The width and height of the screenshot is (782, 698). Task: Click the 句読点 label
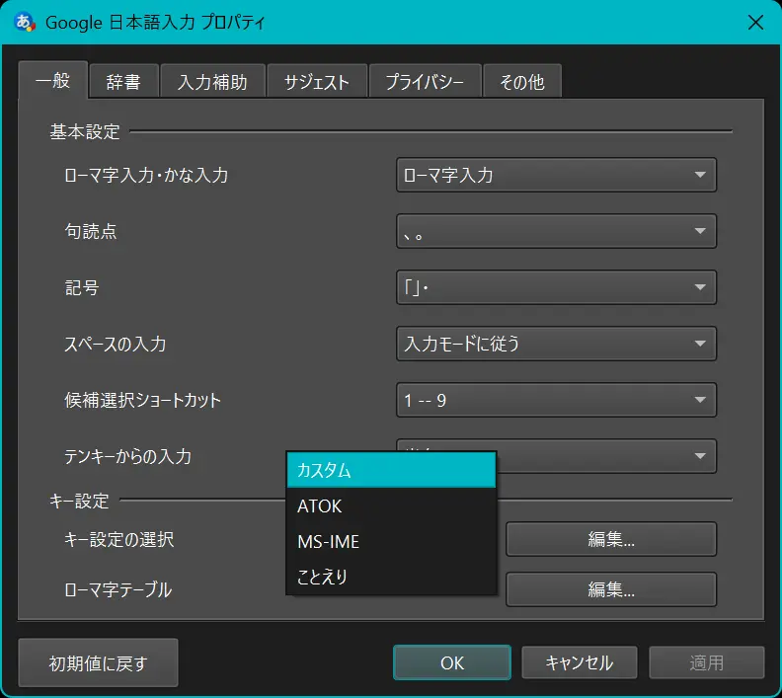(x=91, y=231)
